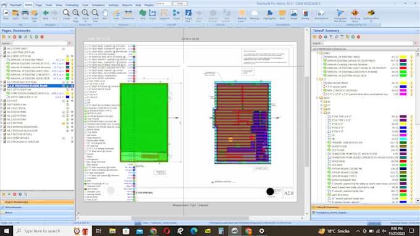420x236 pixels.
Task: Open Chrome from the Windows taskbar
Action: pos(153,231)
